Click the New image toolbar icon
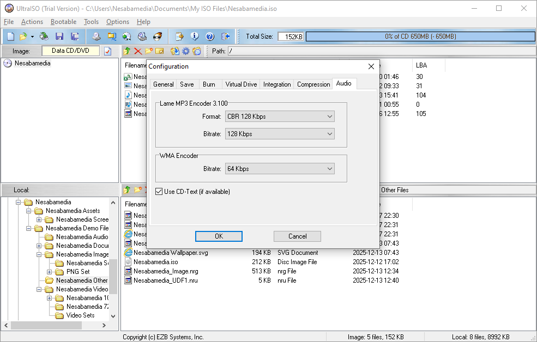This screenshot has width=537, height=342. (10, 36)
